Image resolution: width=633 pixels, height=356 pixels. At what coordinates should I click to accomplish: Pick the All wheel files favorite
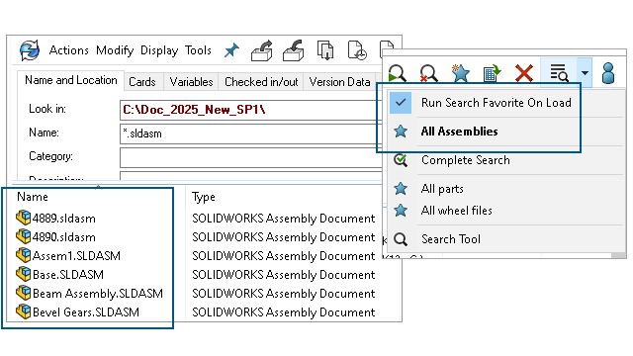pyautogui.click(x=456, y=211)
